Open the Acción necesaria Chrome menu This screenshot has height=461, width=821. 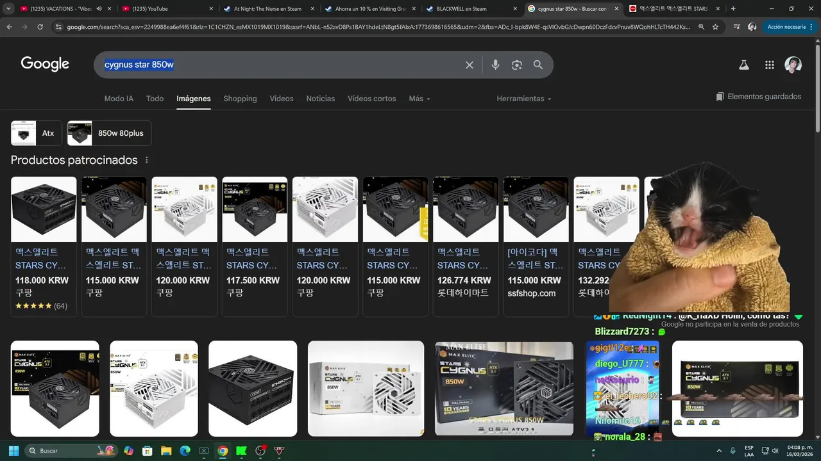(790, 27)
